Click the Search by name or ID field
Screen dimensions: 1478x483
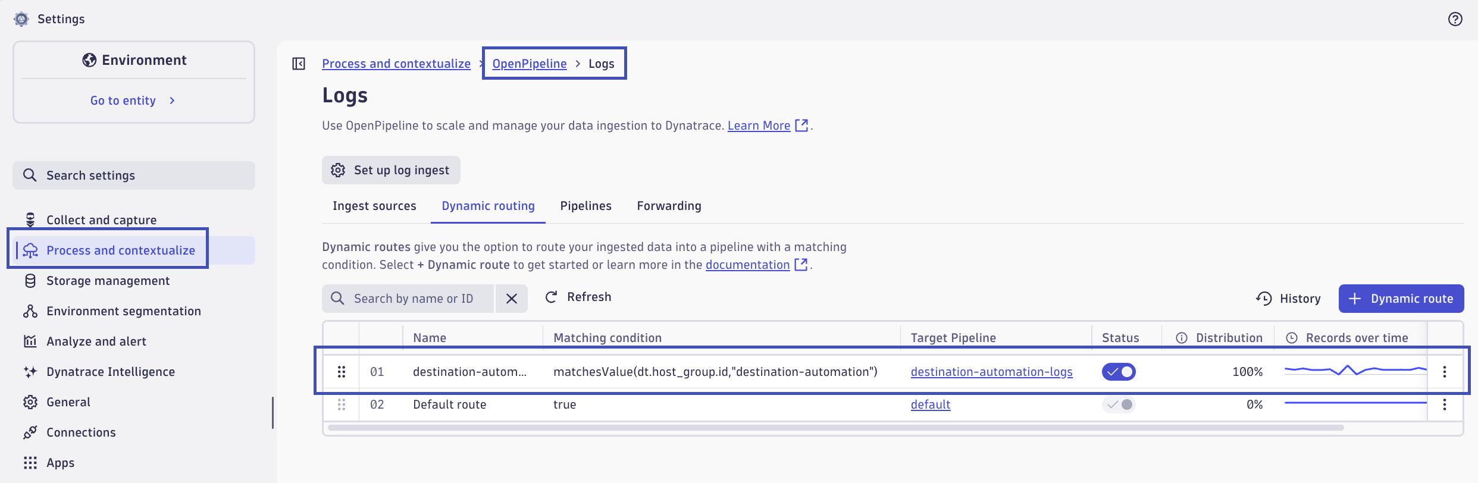pyautogui.click(x=408, y=299)
